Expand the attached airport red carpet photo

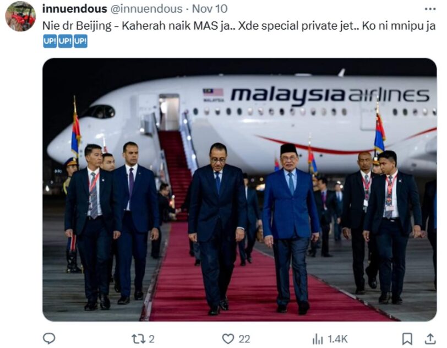[x=239, y=189]
